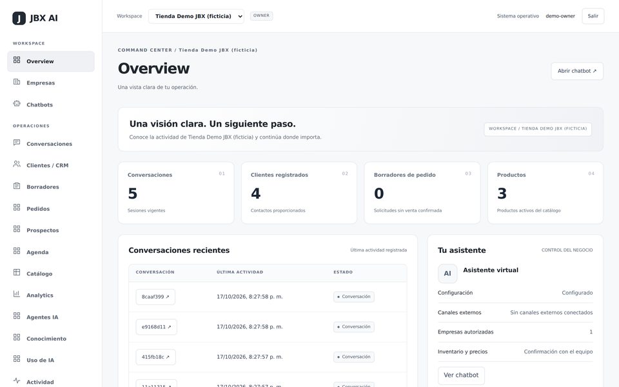Open the Overview menu item
Image resolution: width=619 pixels, height=387 pixels.
pos(51,61)
